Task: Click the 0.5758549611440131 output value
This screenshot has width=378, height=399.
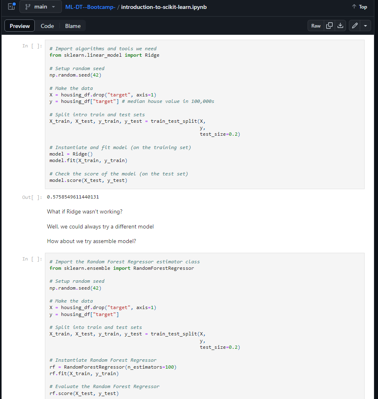Action: pyautogui.click(x=73, y=197)
